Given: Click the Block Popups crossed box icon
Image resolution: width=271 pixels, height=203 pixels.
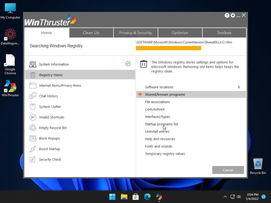Looking at the screenshot, I should (33, 138).
